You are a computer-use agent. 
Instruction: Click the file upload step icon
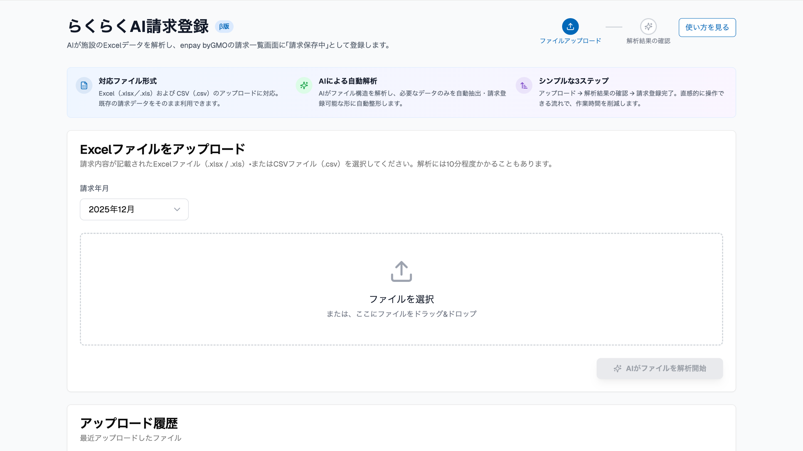point(570,27)
